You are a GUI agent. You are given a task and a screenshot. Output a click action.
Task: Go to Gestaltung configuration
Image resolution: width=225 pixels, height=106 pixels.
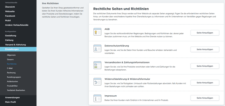(x=11, y=36)
